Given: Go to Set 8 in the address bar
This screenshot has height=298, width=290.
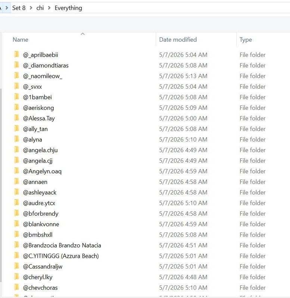Looking at the screenshot, I should pos(19,8).
